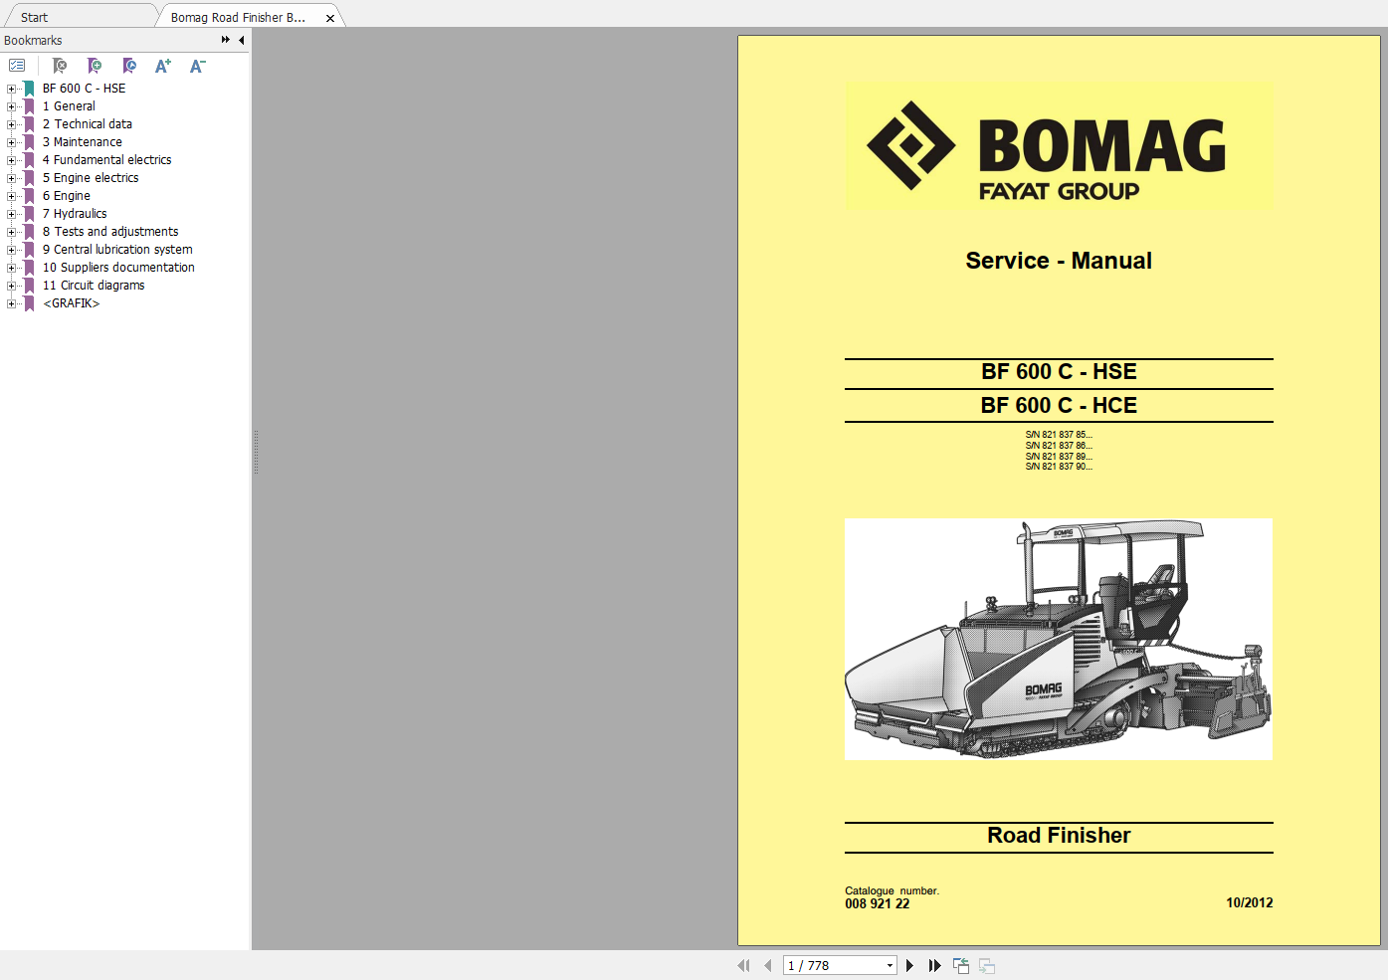Open bookmark 11 Circuit diagrams
This screenshot has width=1388, height=980.
pos(94,286)
